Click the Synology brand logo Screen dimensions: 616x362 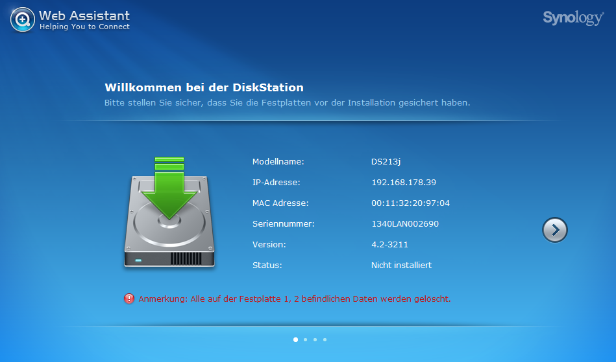[x=573, y=18]
